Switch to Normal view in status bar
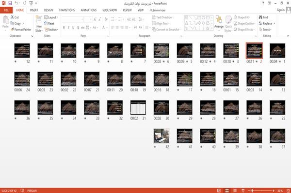Screen dimensions: 291x193 pyautogui.click(x=219, y=191)
